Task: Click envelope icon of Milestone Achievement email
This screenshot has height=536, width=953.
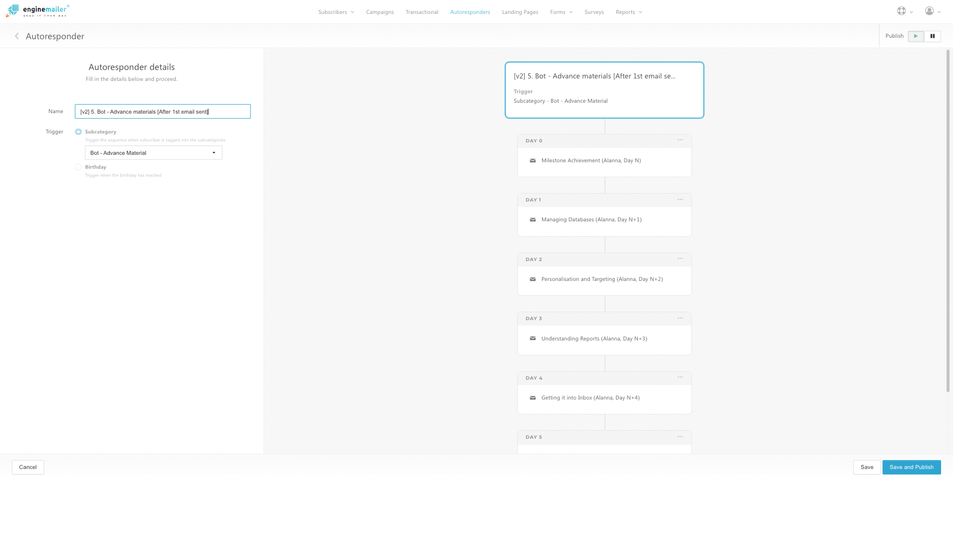Action: 533,161
